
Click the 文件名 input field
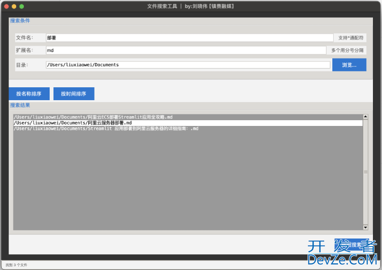coord(189,38)
